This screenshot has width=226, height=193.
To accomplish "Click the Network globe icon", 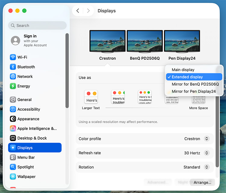I will point(13,77).
